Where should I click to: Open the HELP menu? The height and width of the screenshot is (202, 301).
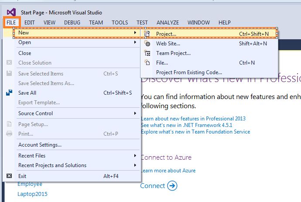224,22
